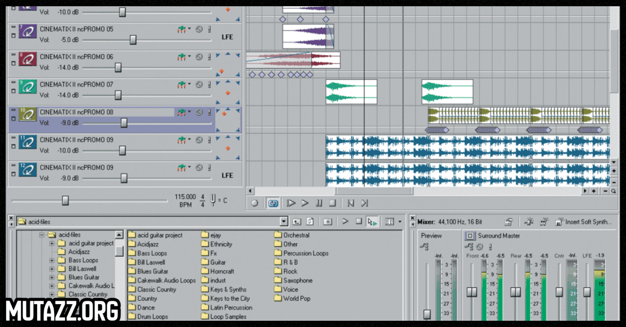The height and width of the screenshot is (327, 626).
Task: Click the ncPROMO 08 volume slider handle
Action: click(124, 123)
